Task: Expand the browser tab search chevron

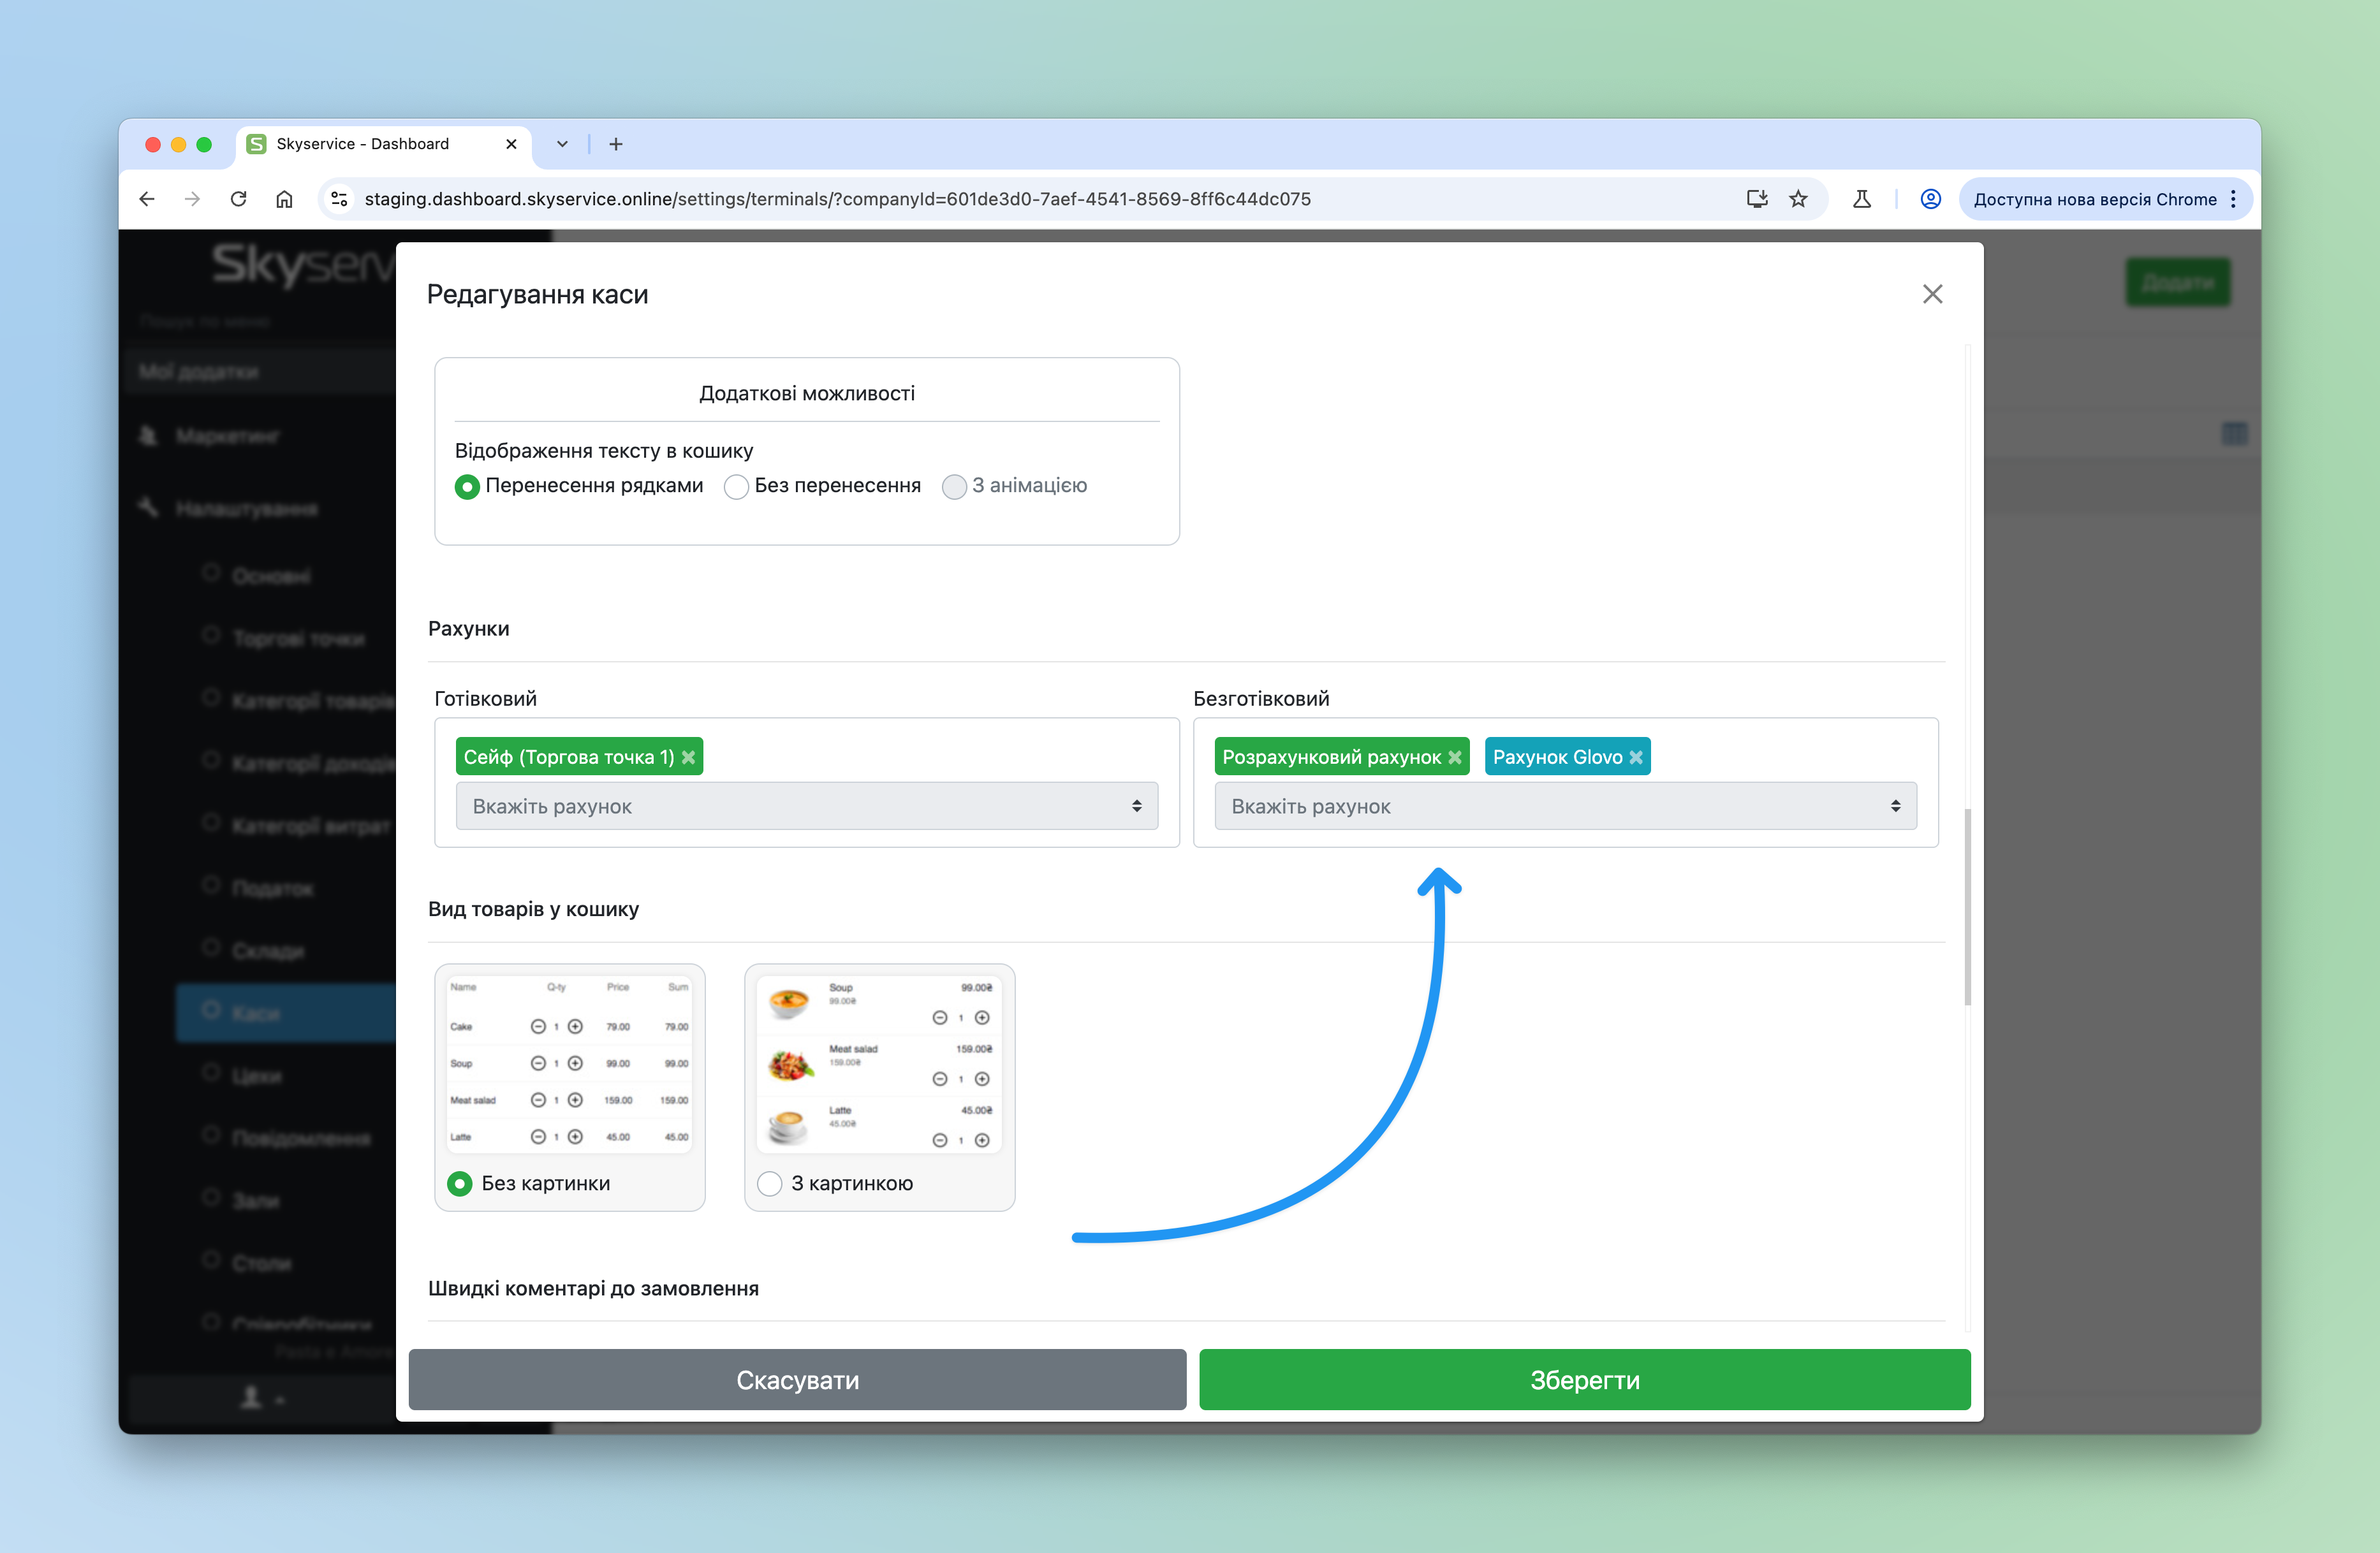Action: pos(562,144)
